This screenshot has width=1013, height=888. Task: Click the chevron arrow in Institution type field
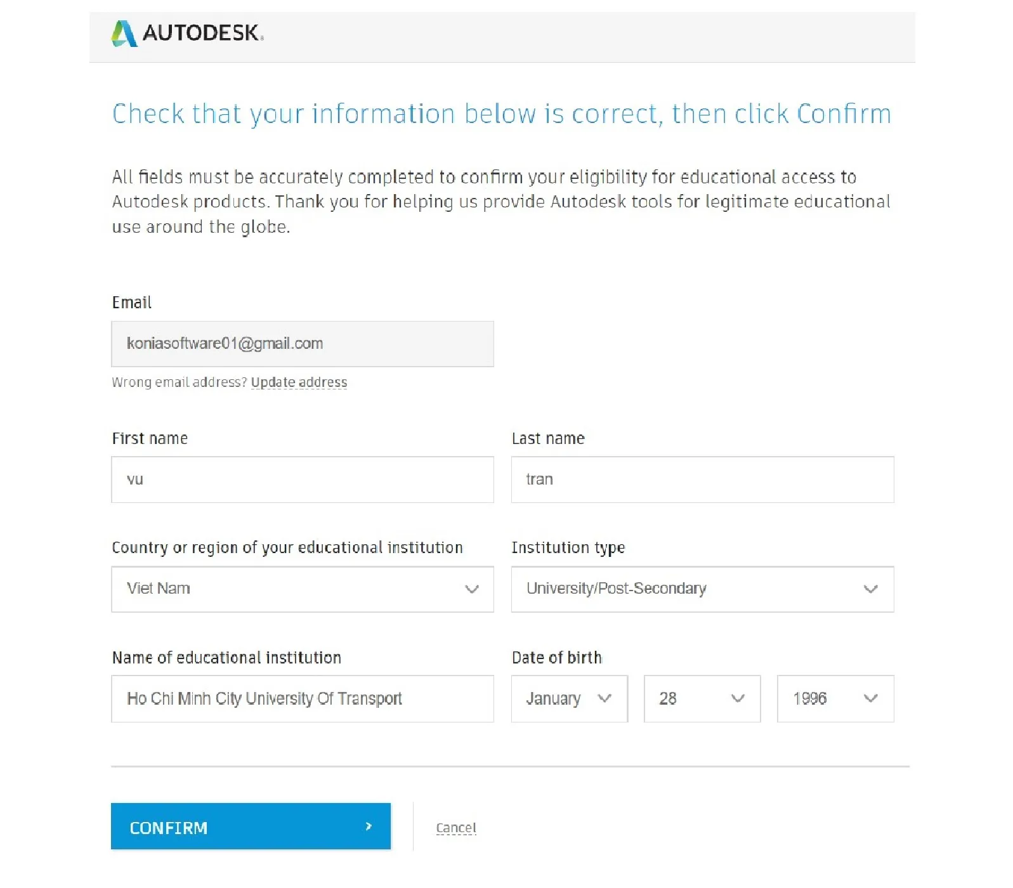click(870, 589)
